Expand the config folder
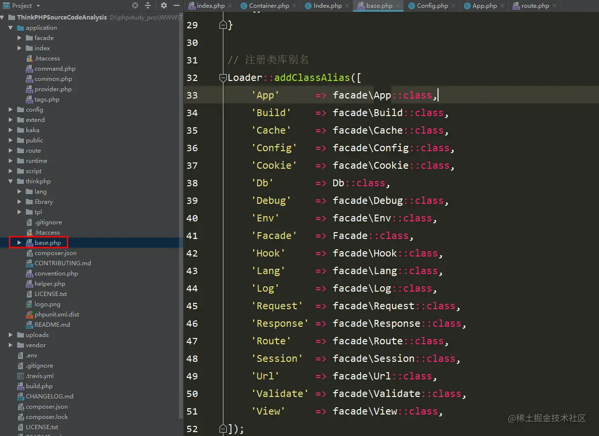Viewport: 599px width, 436px height. coord(11,110)
